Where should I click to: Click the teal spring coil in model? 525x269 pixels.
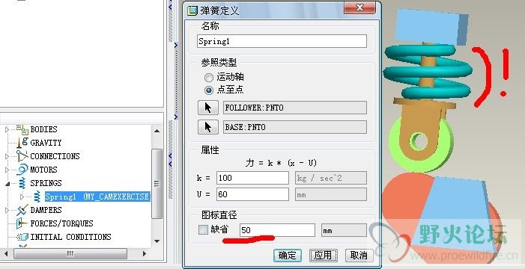point(427,72)
